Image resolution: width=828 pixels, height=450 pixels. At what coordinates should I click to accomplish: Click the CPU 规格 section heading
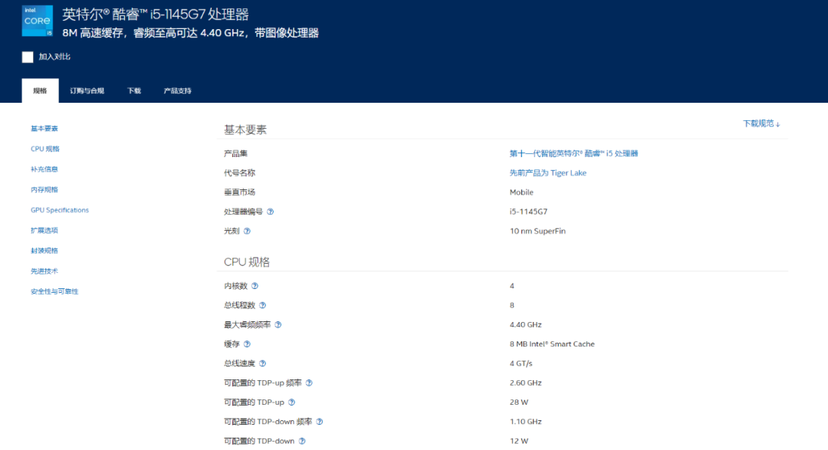(x=247, y=262)
